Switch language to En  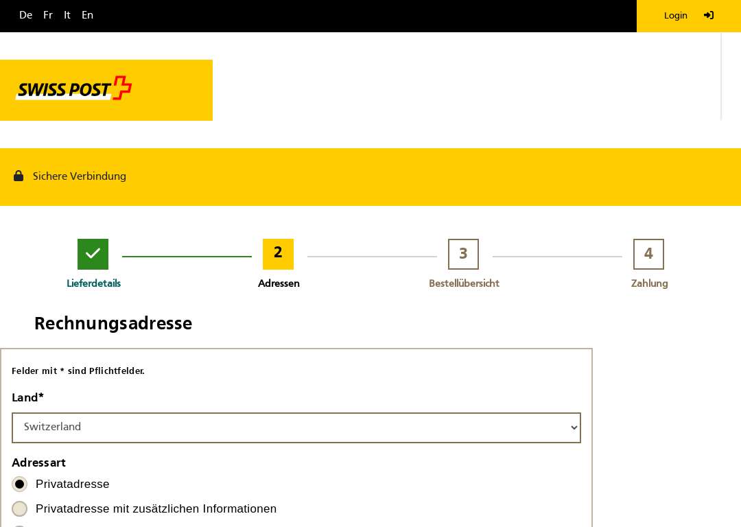pyautogui.click(x=87, y=15)
